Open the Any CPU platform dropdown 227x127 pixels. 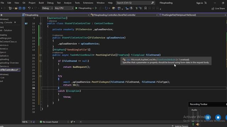pos(64,8)
